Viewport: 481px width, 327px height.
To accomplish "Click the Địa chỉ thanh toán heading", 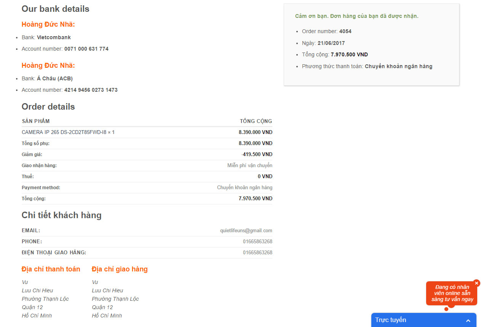I will click(x=51, y=270).
